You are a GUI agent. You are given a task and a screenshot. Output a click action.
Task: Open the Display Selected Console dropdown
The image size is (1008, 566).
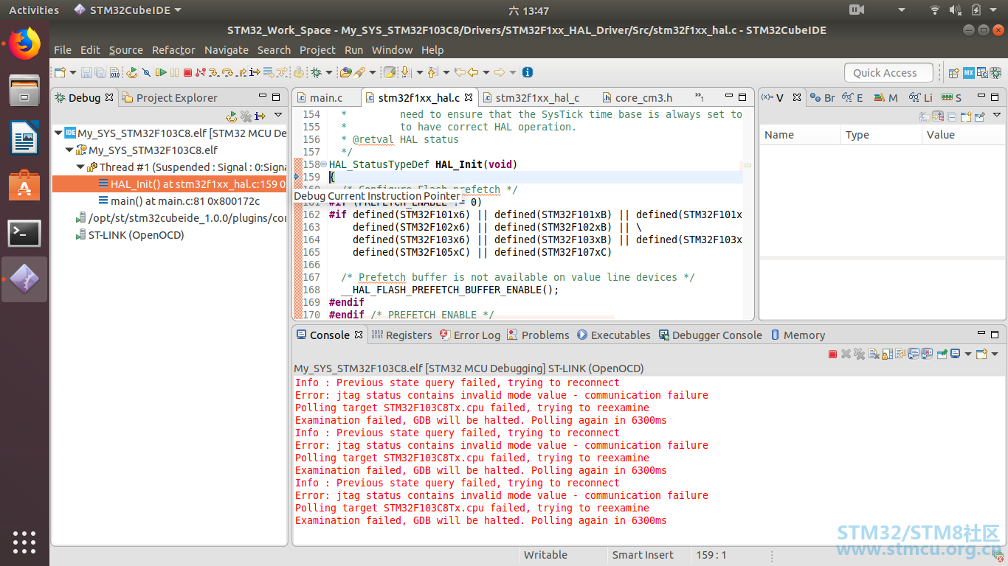pos(968,354)
